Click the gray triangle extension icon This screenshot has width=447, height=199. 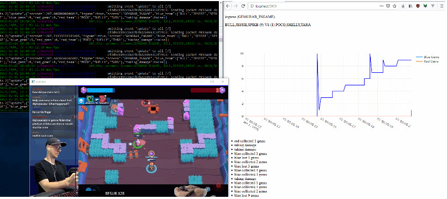click(433, 6)
